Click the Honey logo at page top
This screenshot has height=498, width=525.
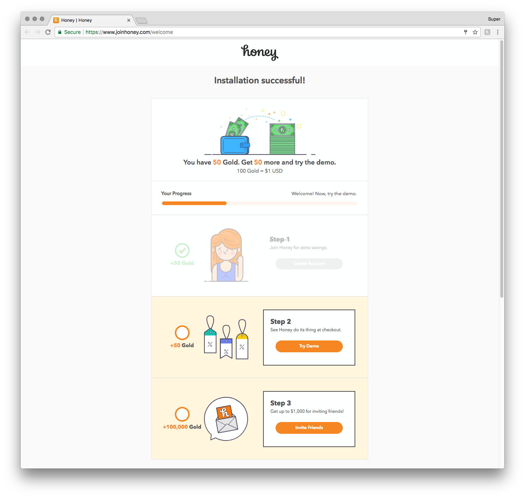[260, 52]
